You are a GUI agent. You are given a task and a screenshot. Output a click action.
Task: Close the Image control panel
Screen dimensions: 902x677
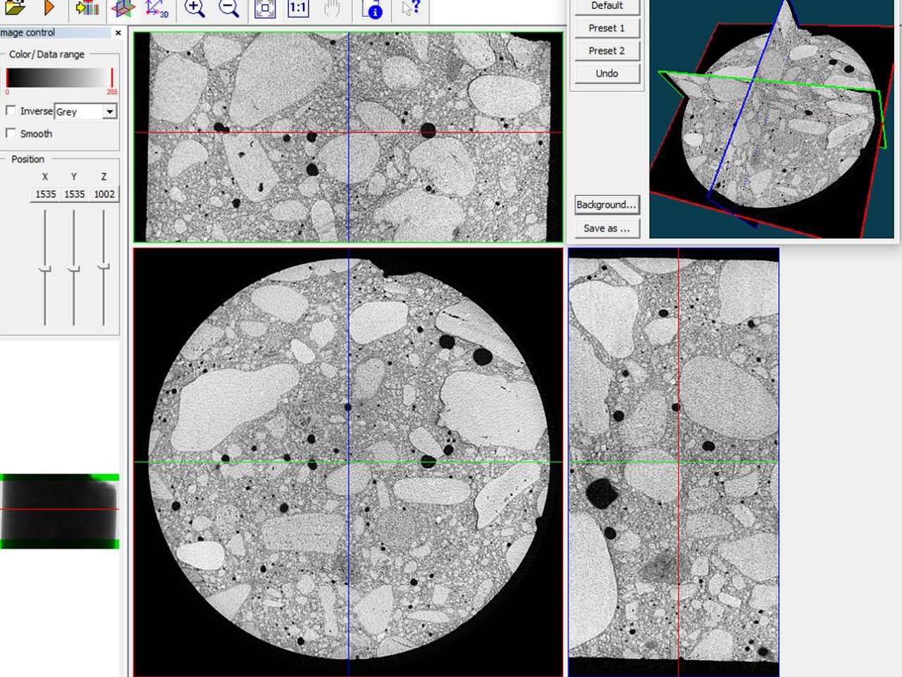pyautogui.click(x=118, y=32)
